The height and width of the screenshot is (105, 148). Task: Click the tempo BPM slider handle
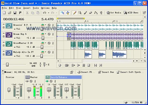point(7,64)
